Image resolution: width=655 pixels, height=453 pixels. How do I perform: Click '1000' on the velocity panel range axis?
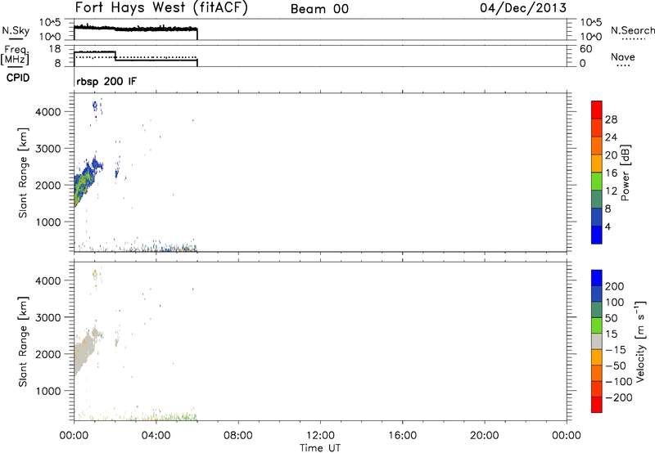point(48,391)
